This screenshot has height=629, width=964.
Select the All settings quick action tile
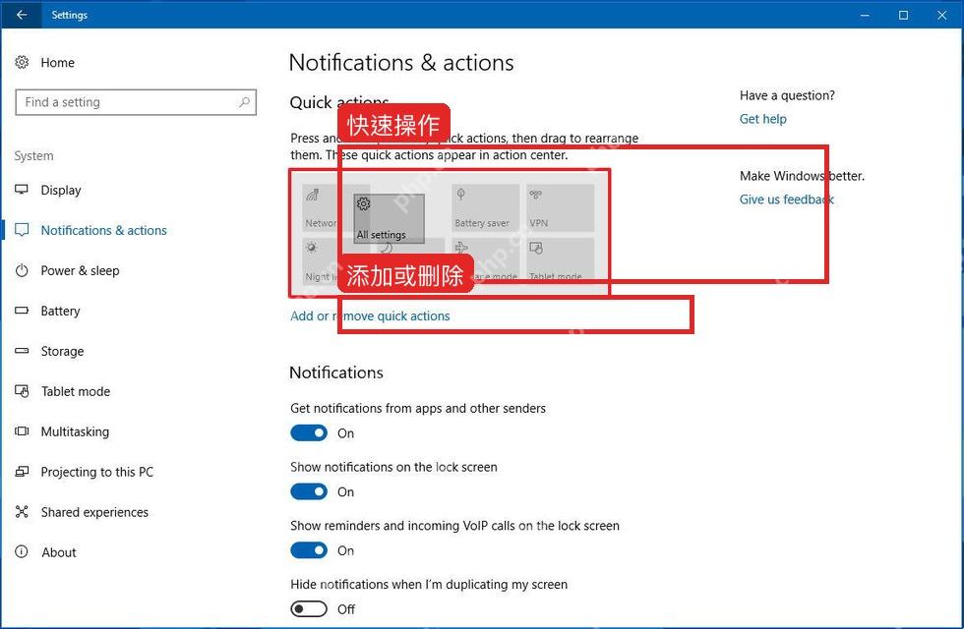(x=389, y=218)
